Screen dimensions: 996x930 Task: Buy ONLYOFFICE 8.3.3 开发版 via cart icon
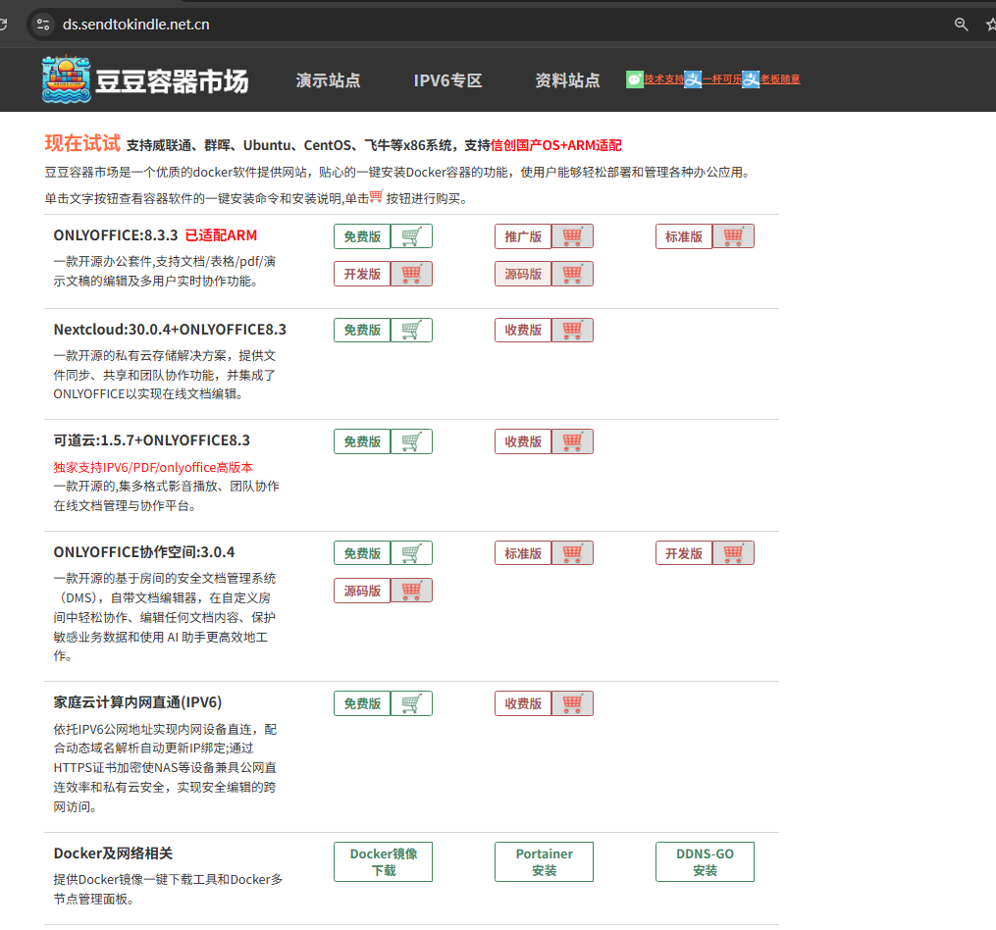pyautogui.click(x=411, y=274)
